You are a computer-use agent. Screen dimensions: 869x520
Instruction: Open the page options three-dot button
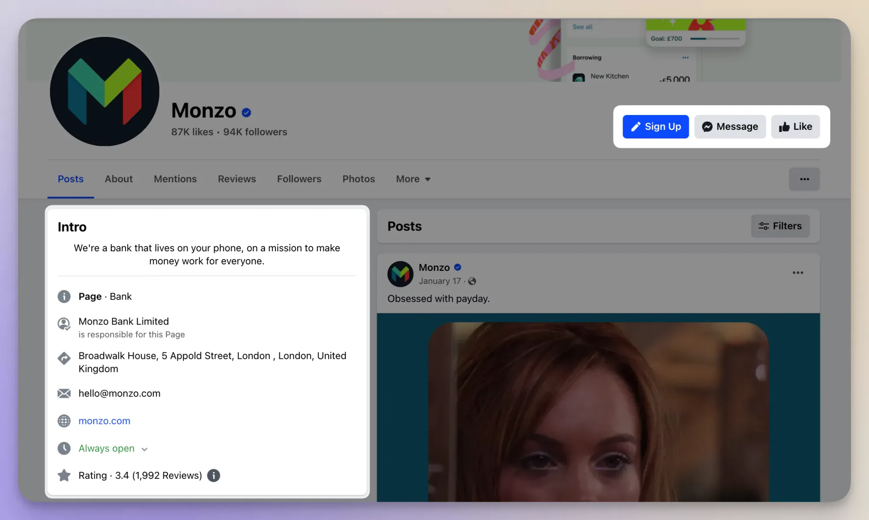click(x=804, y=179)
